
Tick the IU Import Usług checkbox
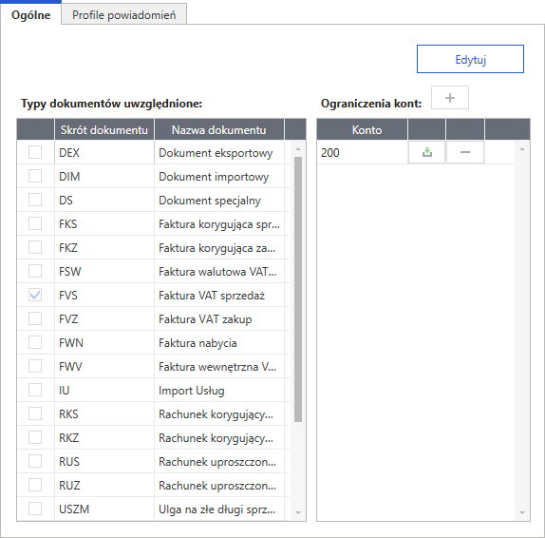pos(35,390)
